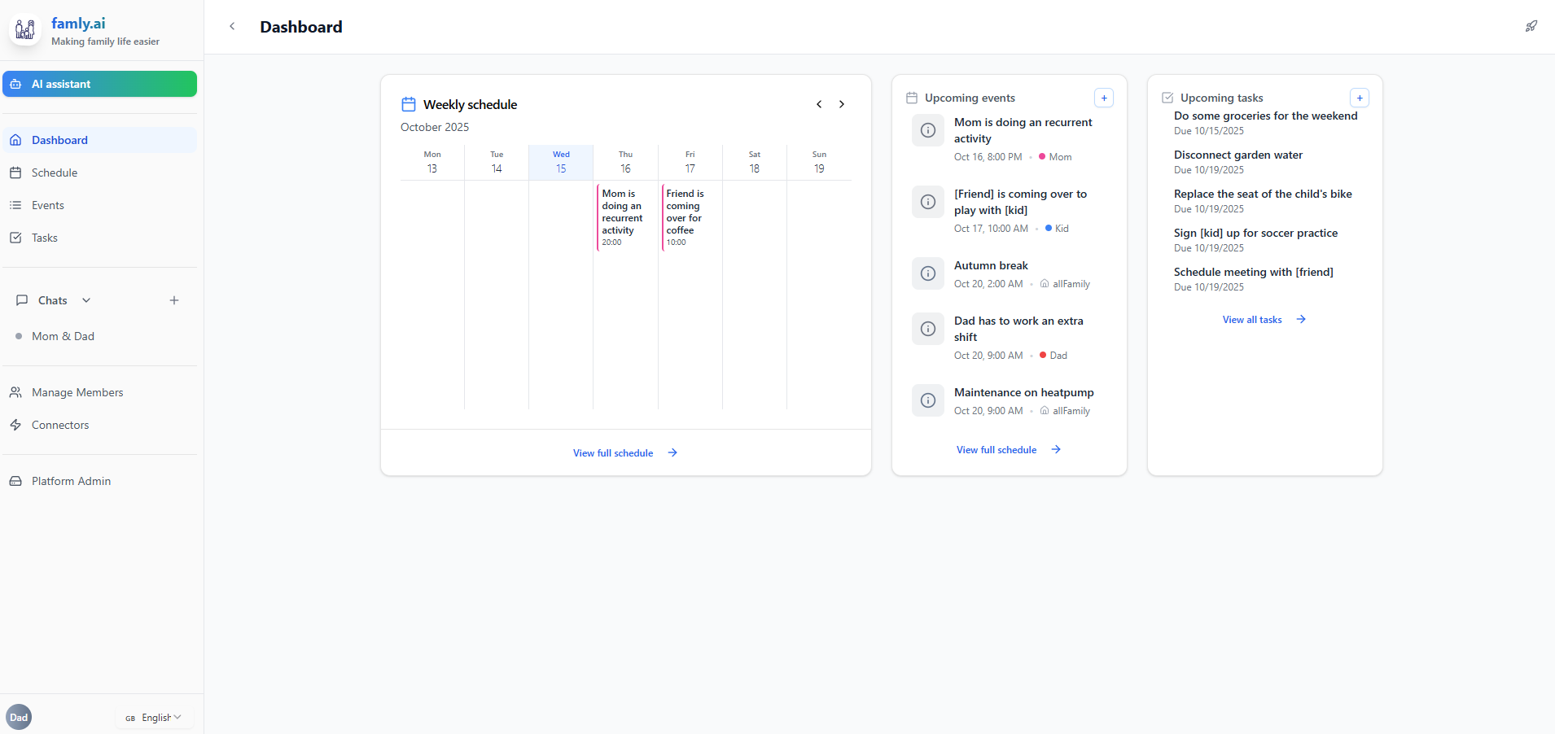This screenshot has width=1555, height=734.
Task: Select the Schedule calendar icon in the sidebar
Action: (x=16, y=173)
